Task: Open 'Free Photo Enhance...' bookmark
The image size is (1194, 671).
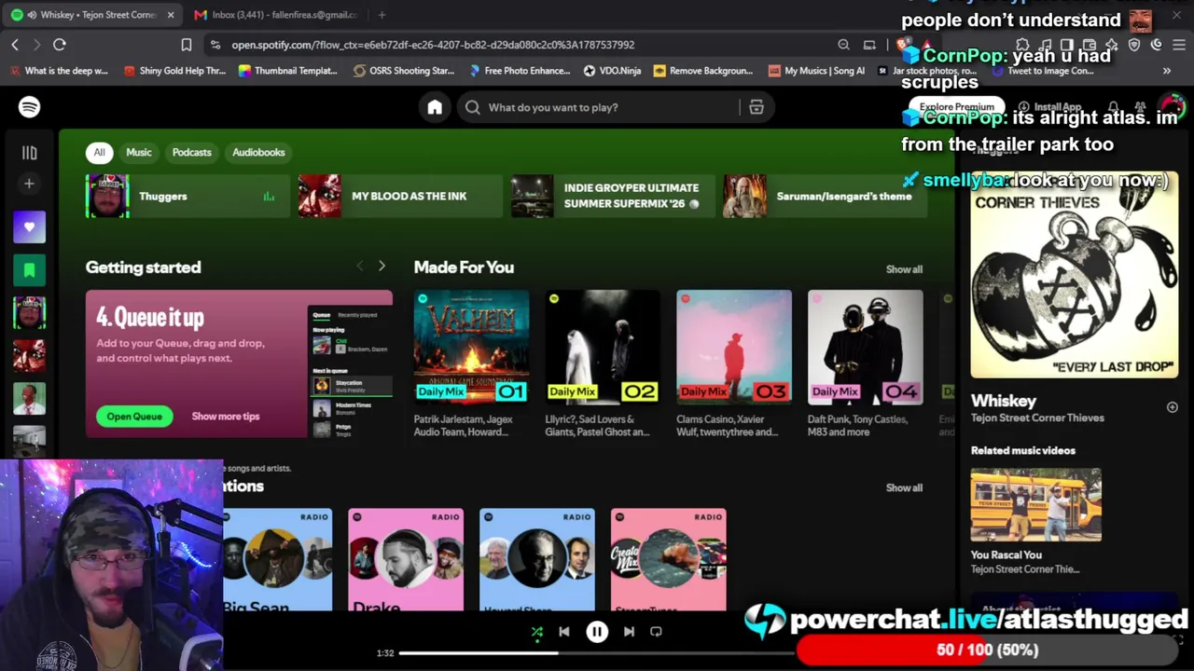Action: [520, 71]
